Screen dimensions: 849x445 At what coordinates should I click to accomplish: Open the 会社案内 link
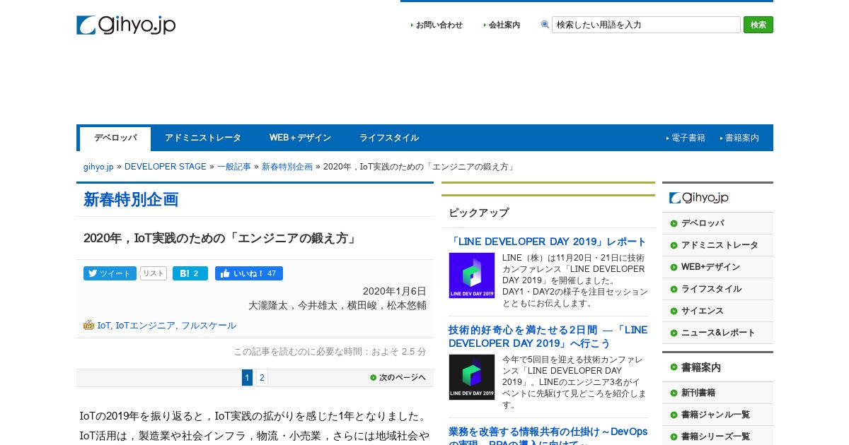point(504,25)
